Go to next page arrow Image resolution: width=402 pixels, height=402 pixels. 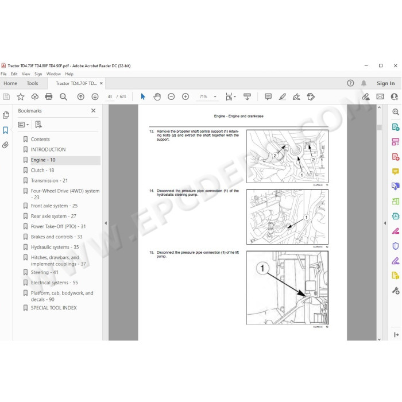pos(95,96)
